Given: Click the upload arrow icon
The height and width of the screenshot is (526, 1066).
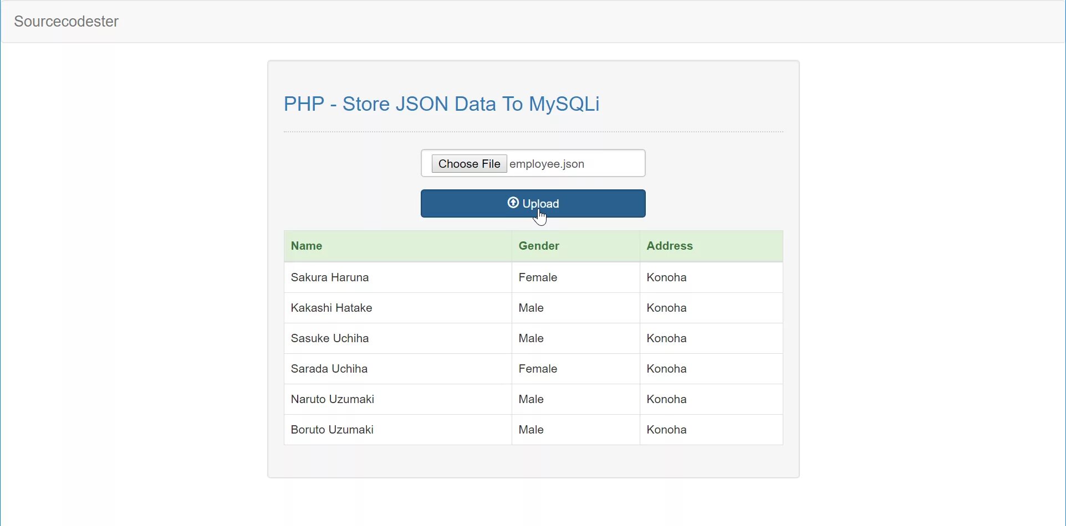Looking at the screenshot, I should (513, 203).
